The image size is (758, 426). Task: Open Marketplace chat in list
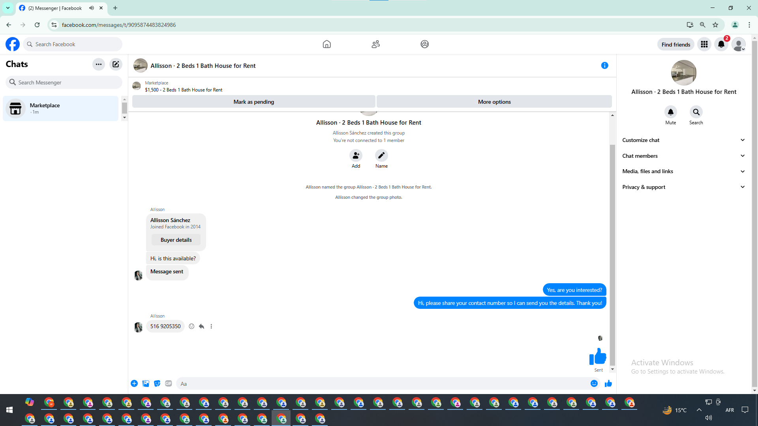pyautogui.click(x=61, y=108)
